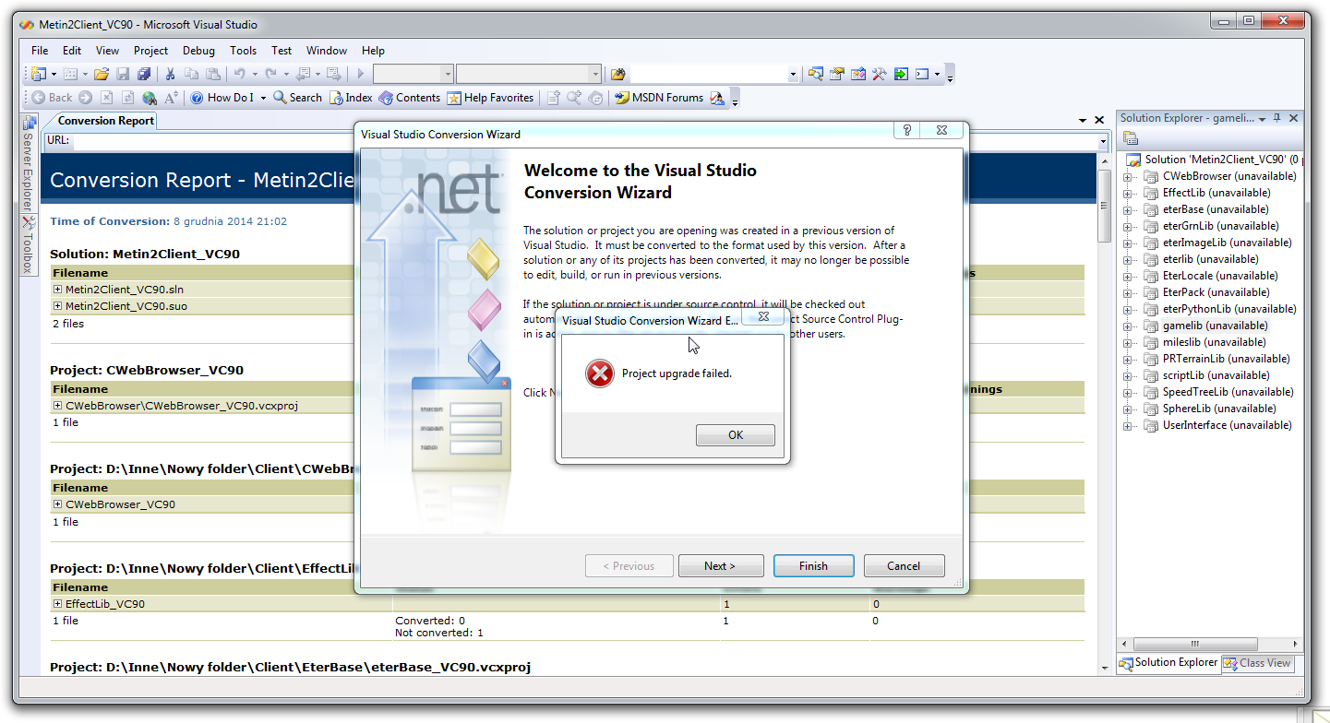Image resolution: width=1330 pixels, height=723 pixels.
Task: Open the Edit menu
Action: point(72,51)
